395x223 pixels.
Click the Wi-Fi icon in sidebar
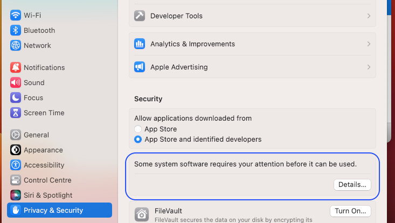click(16, 15)
